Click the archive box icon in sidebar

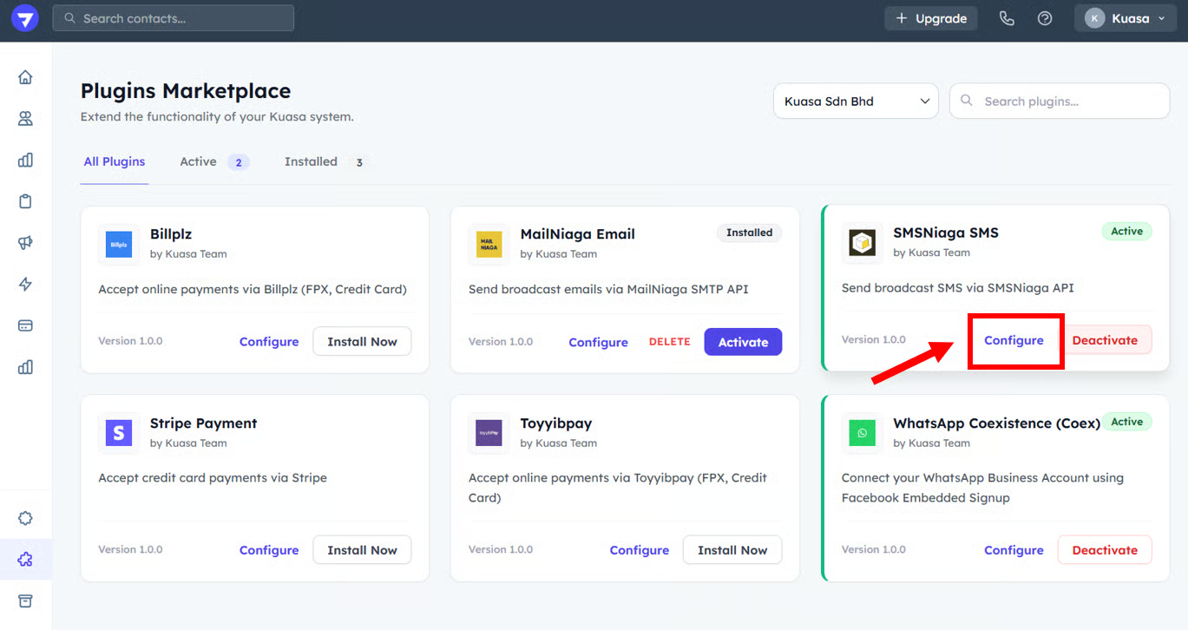click(x=25, y=601)
